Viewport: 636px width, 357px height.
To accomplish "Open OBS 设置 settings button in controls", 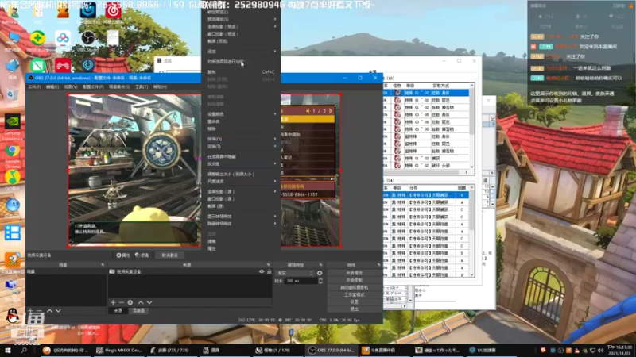I will [355, 302].
